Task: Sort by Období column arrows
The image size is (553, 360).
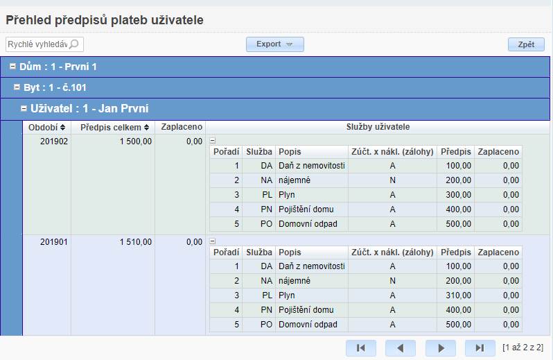Action: tap(63, 128)
